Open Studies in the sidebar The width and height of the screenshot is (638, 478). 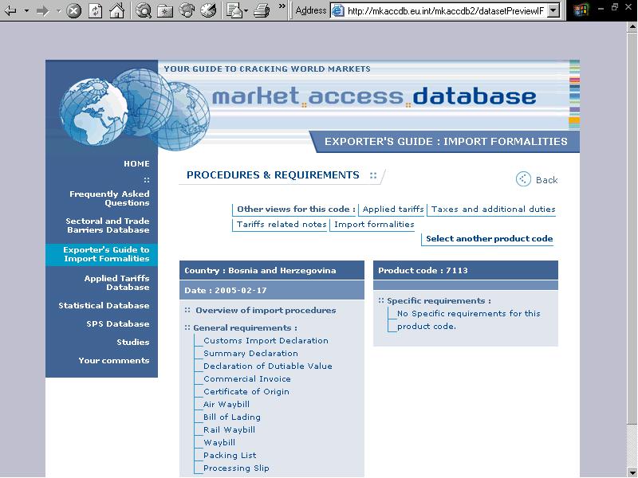[133, 343]
